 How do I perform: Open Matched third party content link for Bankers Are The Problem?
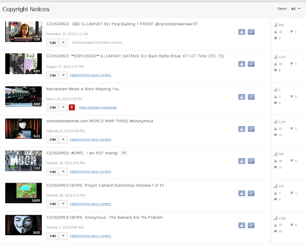[x=91, y=236]
